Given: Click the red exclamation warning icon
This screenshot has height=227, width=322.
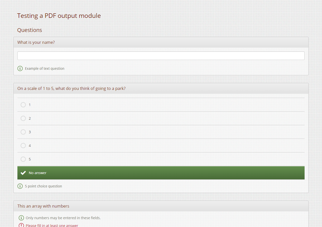Looking at the screenshot, I should coord(21,225).
